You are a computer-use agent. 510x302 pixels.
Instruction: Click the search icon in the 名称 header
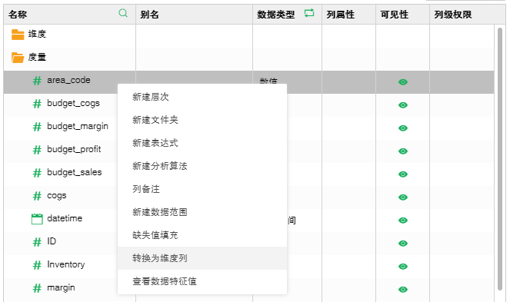click(x=123, y=13)
